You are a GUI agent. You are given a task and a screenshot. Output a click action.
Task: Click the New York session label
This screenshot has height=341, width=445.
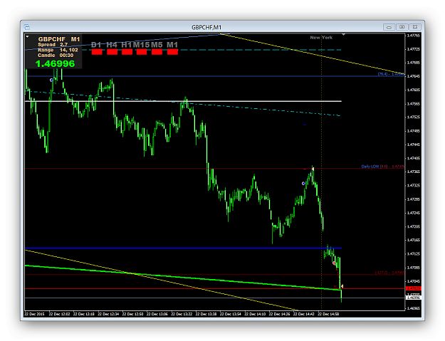coord(321,38)
